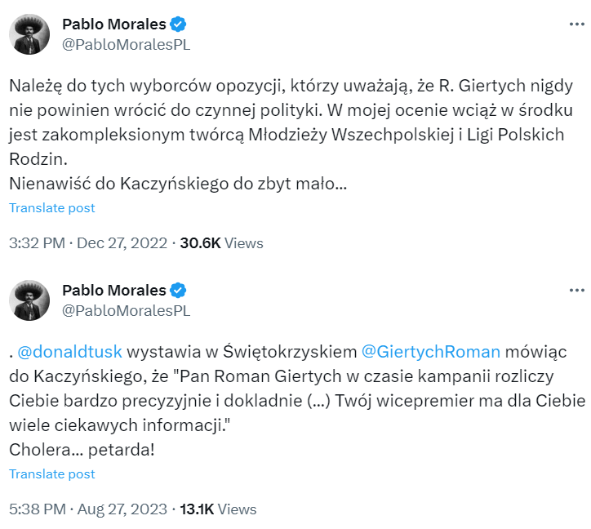Open the more options menu on the Dec 2022 tweet
Viewport: 591px width, 529px height.
coord(576,24)
